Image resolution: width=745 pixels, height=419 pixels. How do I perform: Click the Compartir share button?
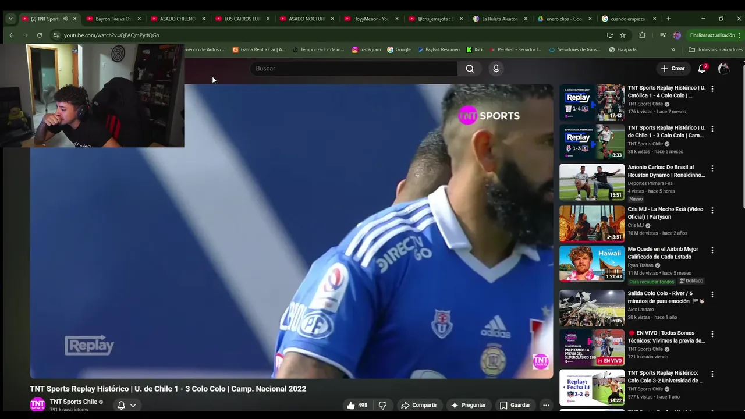point(418,405)
